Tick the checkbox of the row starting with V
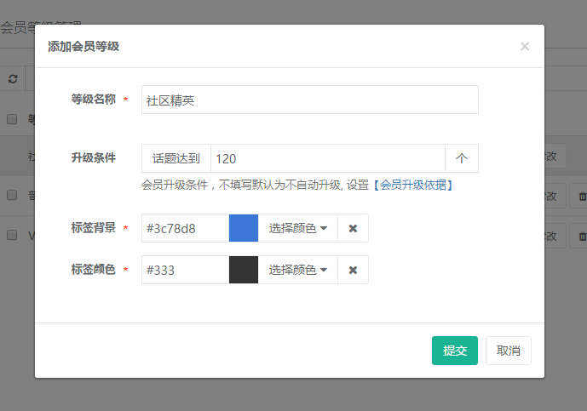Image resolution: width=587 pixels, height=411 pixels. coord(12,235)
